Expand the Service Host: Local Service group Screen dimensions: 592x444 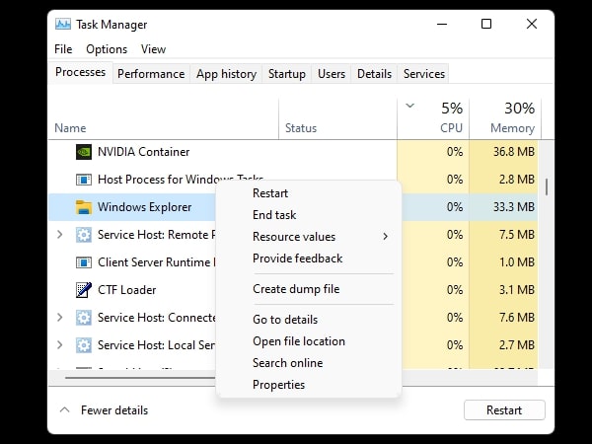click(59, 344)
